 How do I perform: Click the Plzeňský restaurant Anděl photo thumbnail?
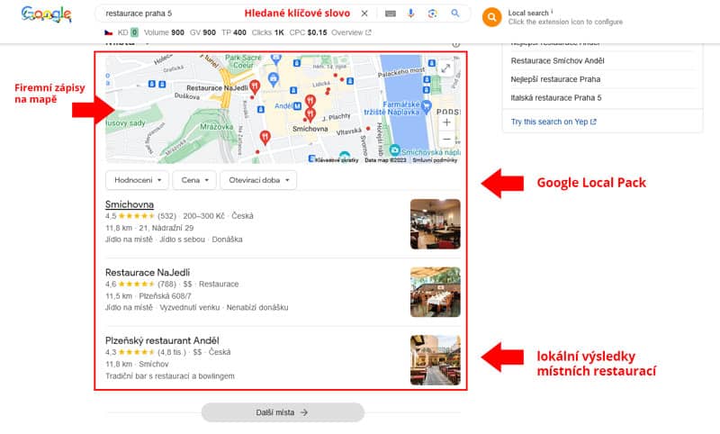(436, 360)
